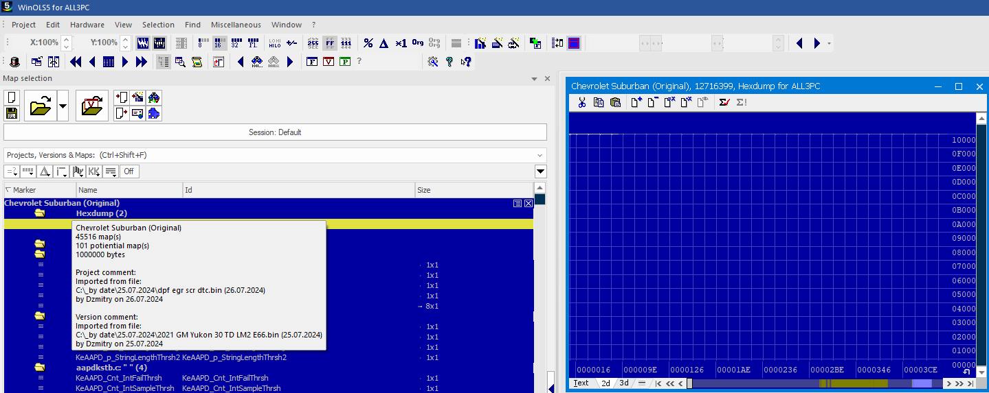This screenshot has height=393, width=989.
Task: Expand the Map selection panel menu arrow
Action: [x=535, y=79]
